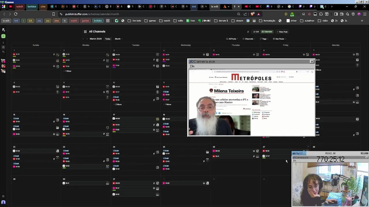The height and width of the screenshot is (207, 369).
Task: Open the 'edits' bookmark folder
Action: [178, 21]
